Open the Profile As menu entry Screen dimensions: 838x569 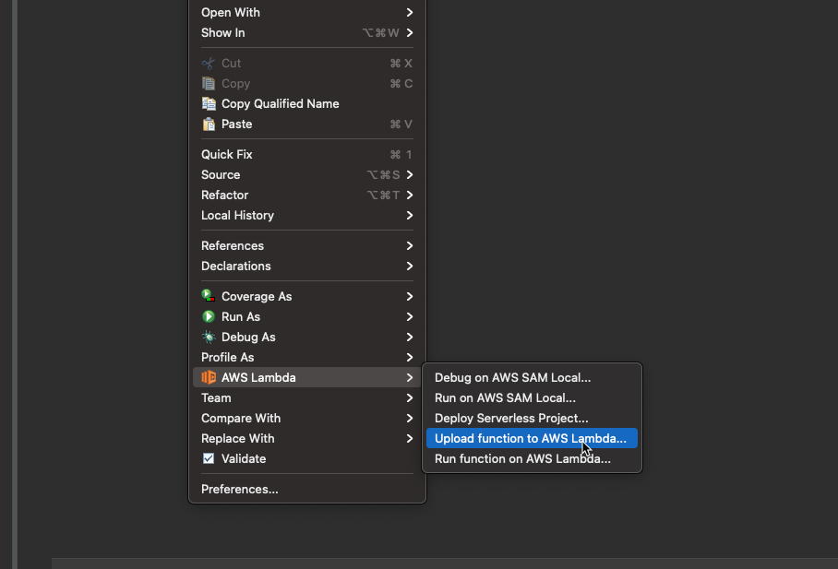[x=307, y=358]
